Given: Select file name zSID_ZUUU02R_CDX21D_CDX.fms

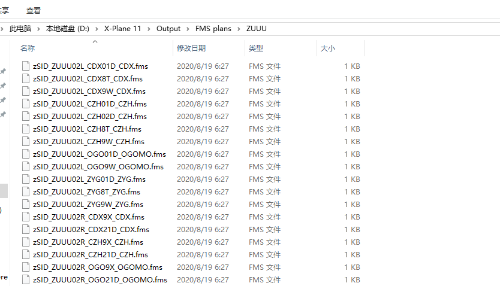Looking at the screenshot, I should [91, 230].
